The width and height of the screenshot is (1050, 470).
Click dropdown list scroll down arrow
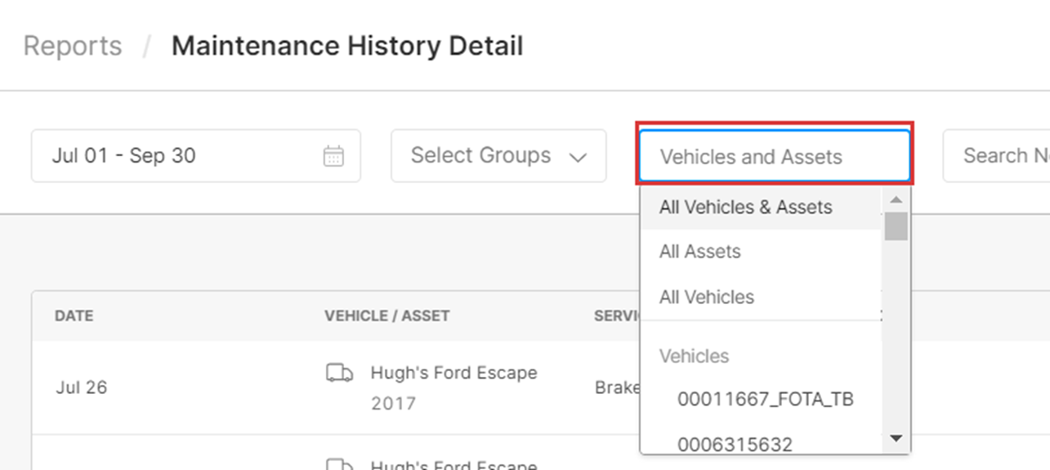(x=896, y=439)
